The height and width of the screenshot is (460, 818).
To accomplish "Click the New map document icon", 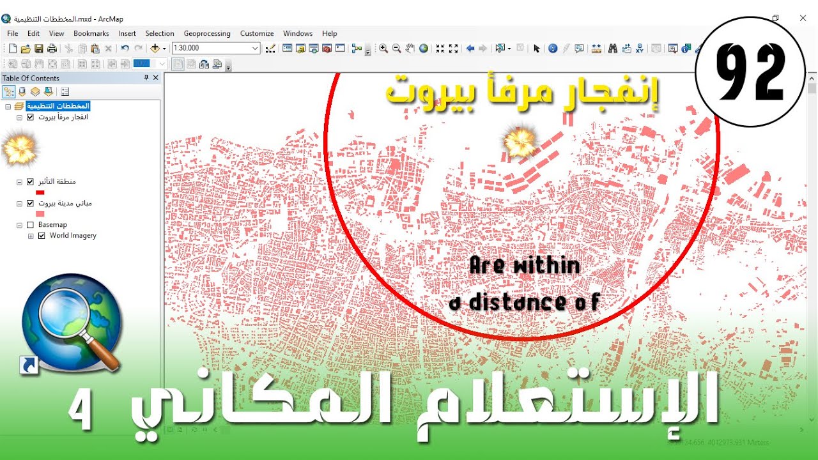I will click(x=12, y=49).
